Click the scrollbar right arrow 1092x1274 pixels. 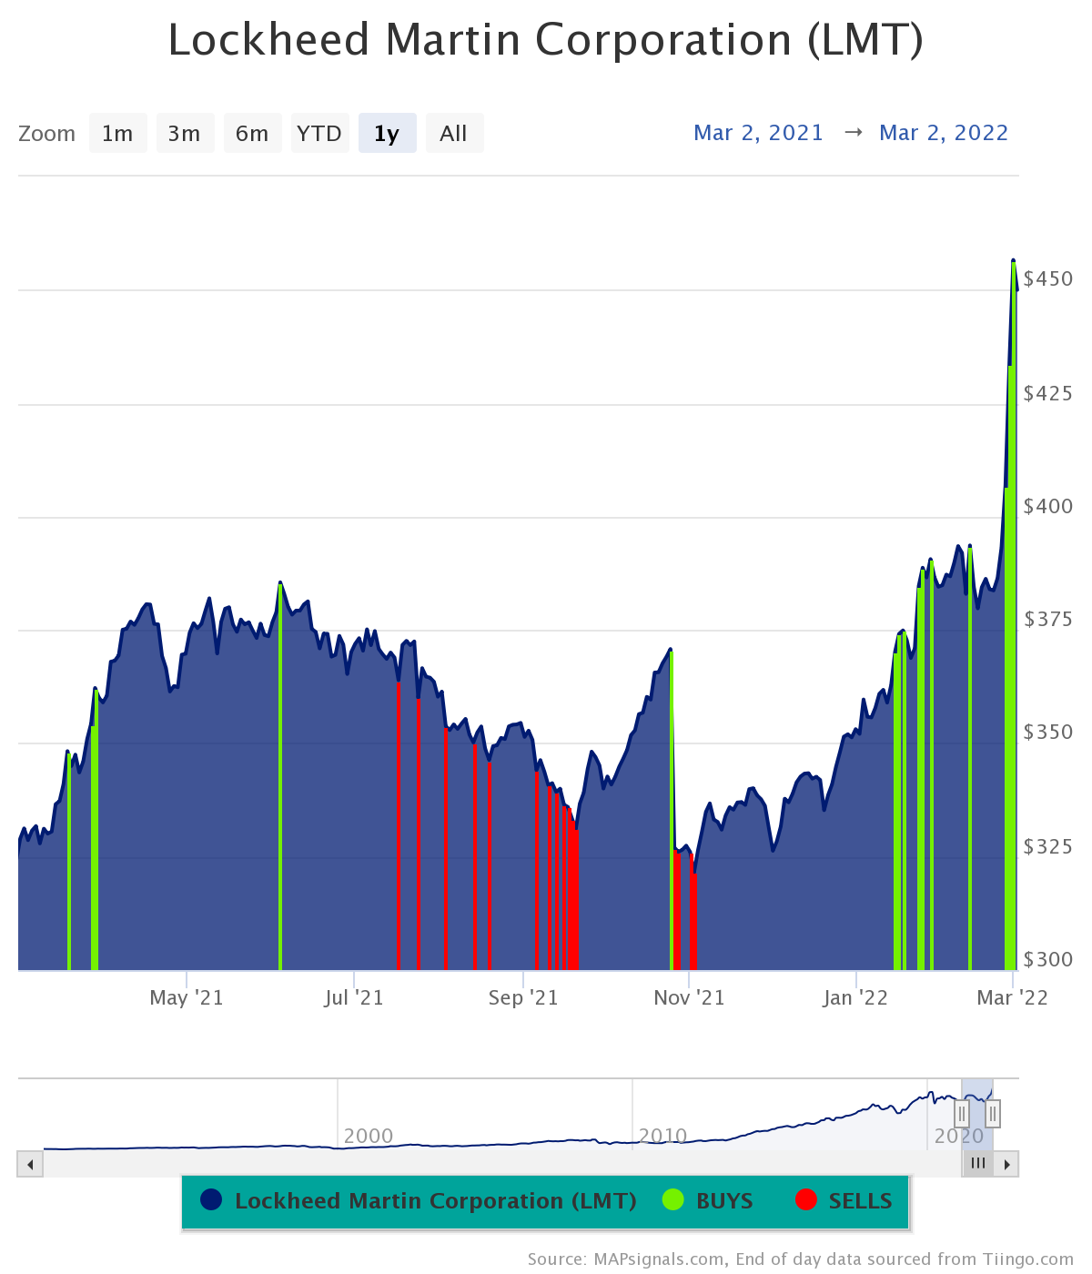pos(1006,1164)
